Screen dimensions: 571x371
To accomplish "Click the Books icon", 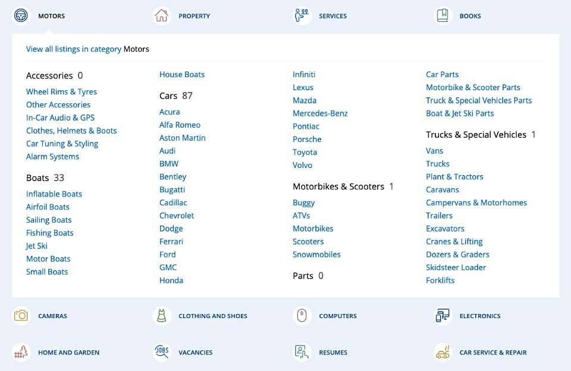I will 443,16.
